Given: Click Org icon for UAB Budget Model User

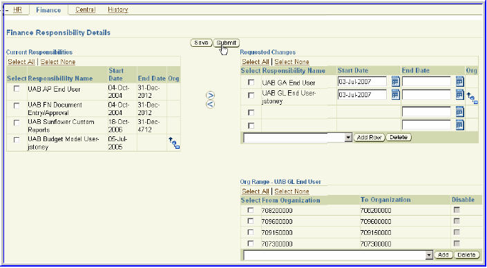Looking at the screenshot, I should click(x=174, y=143).
